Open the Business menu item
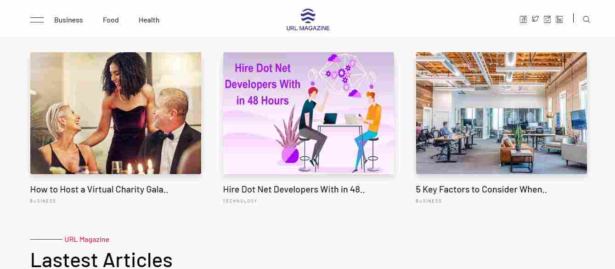This screenshot has width=615, height=269. coord(68,20)
